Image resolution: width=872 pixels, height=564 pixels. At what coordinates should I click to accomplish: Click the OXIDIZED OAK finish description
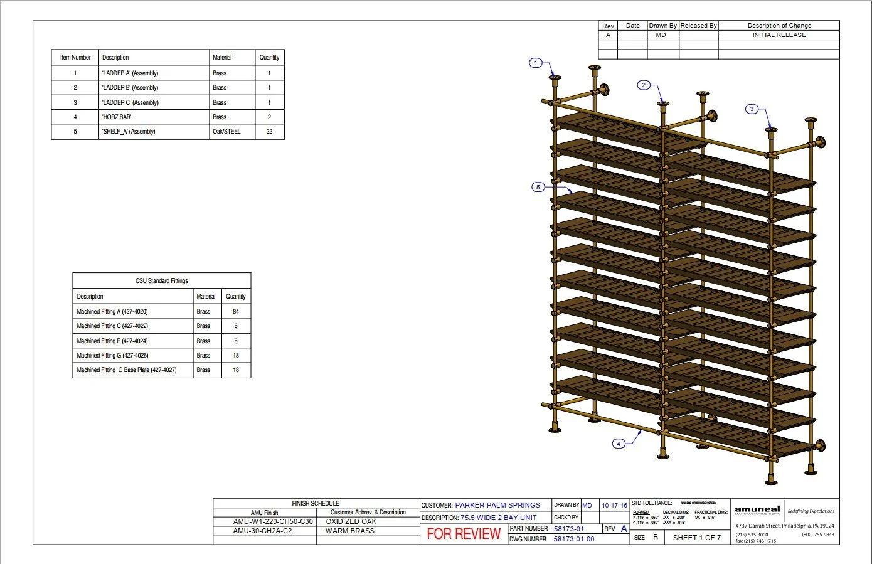point(351,521)
